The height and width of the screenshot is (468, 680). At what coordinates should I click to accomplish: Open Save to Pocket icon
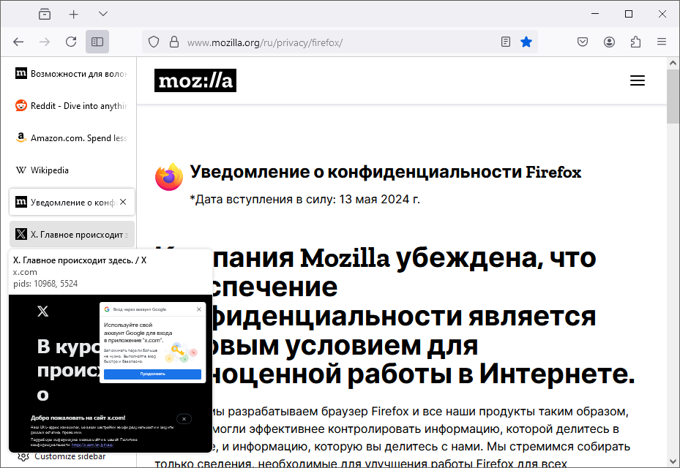click(583, 42)
